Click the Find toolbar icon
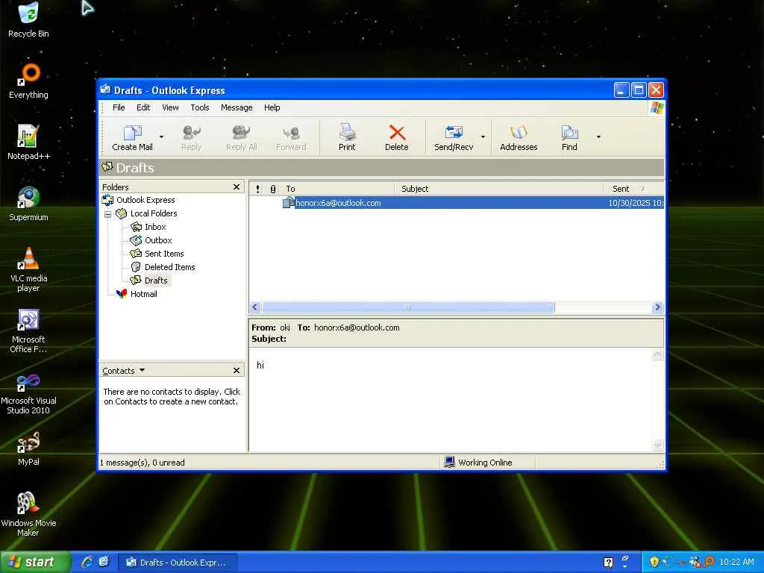764x573 pixels. 569,138
